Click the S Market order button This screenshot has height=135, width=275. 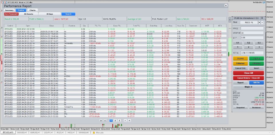tap(256, 63)
